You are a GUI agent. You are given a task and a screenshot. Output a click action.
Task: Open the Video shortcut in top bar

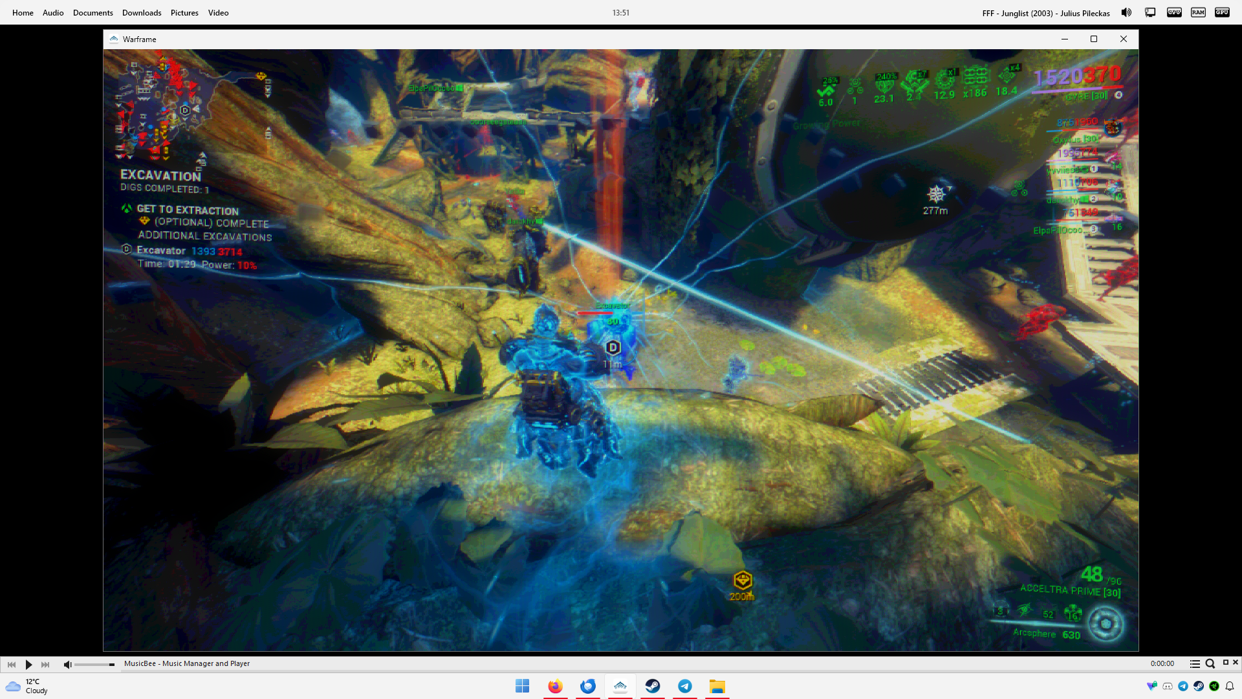(218, 13)
